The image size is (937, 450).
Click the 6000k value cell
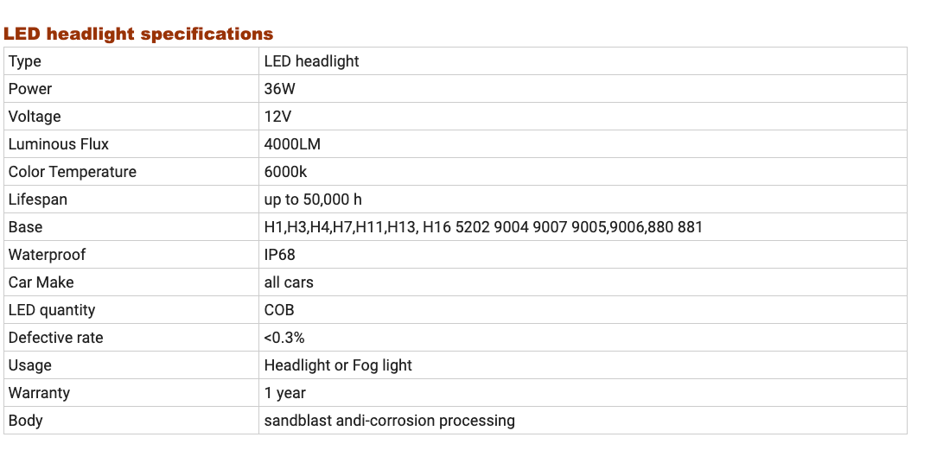point(583,172)
